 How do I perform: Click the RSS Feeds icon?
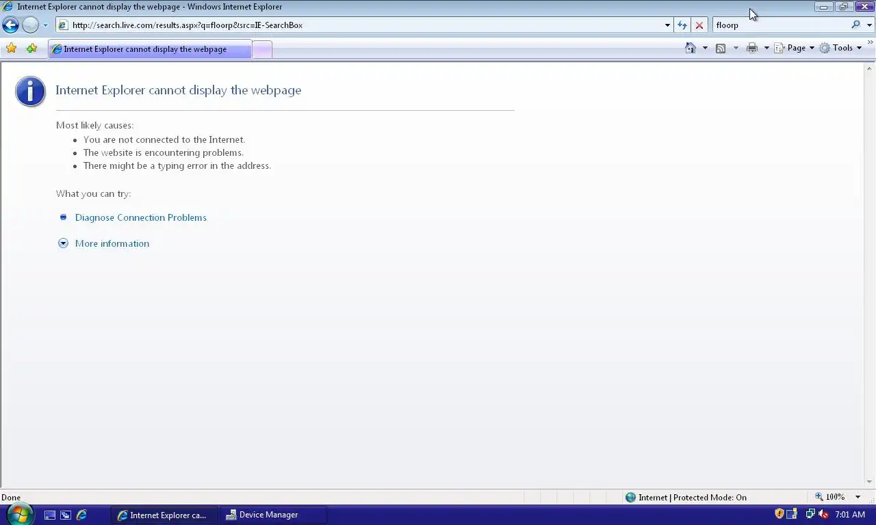tap(721, 48)
